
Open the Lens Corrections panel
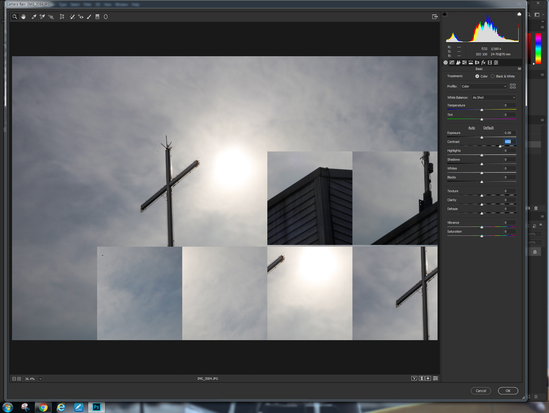(x=477, y=63)
